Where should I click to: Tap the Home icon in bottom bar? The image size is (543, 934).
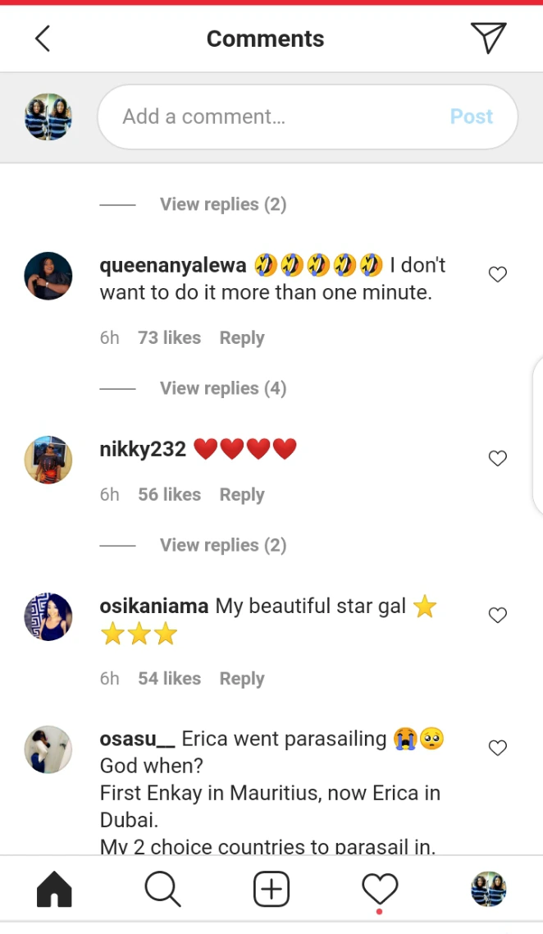[54, 890]
